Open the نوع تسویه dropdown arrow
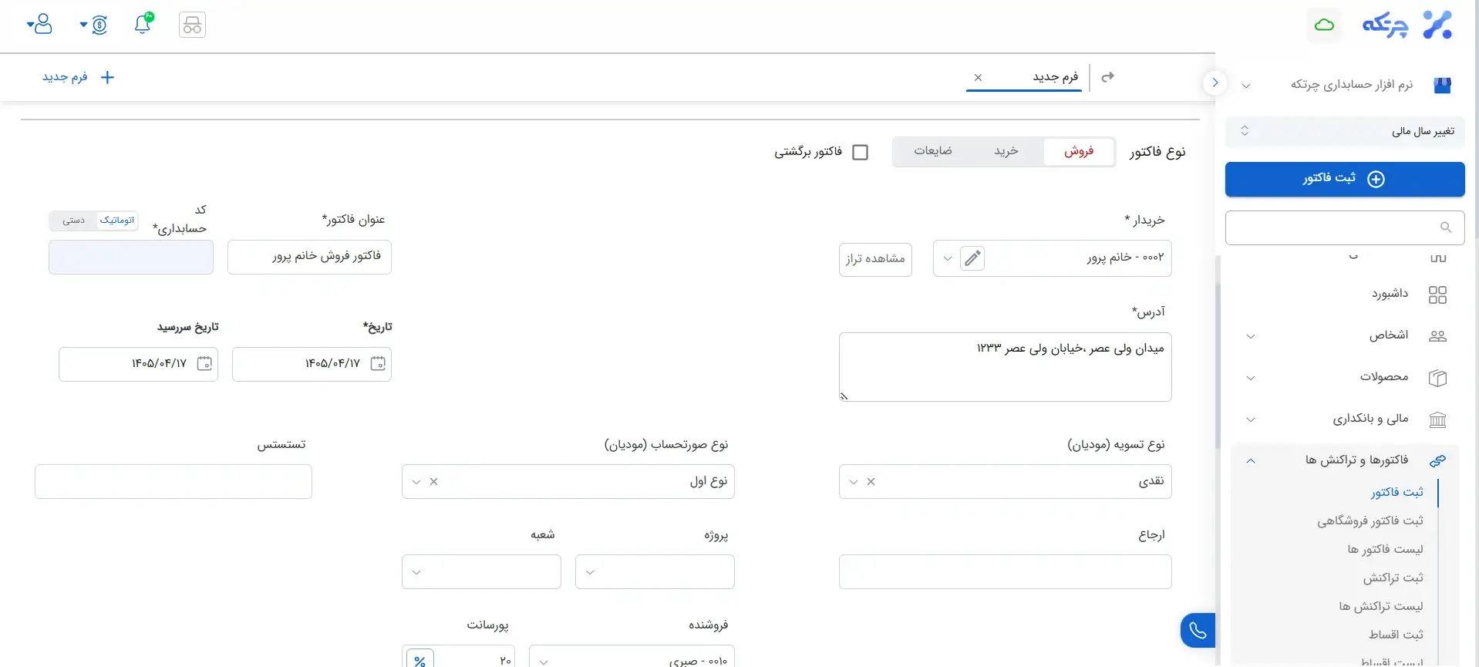The height and width of the screenshot is (667, 1479). tap(853, 481)
